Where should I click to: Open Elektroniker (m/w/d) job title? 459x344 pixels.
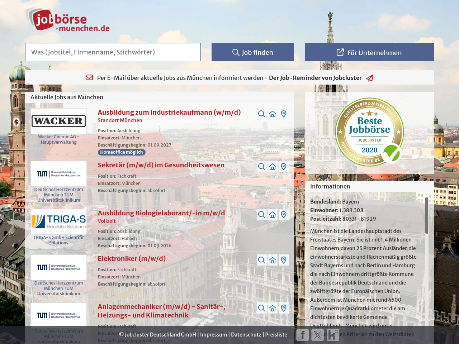click(x=132, y=258)
